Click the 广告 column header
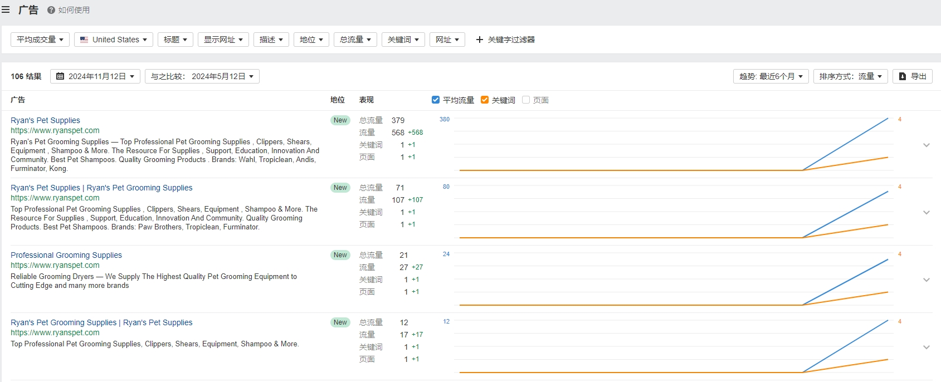The width and height of the screenshot is (941, 382). [18, 100]
